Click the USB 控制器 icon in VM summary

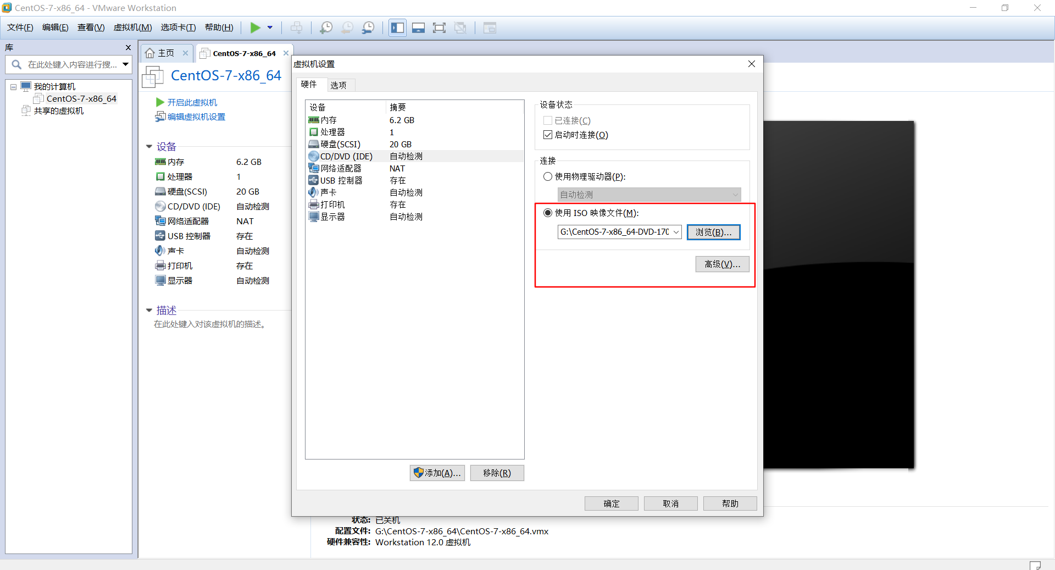160,236
